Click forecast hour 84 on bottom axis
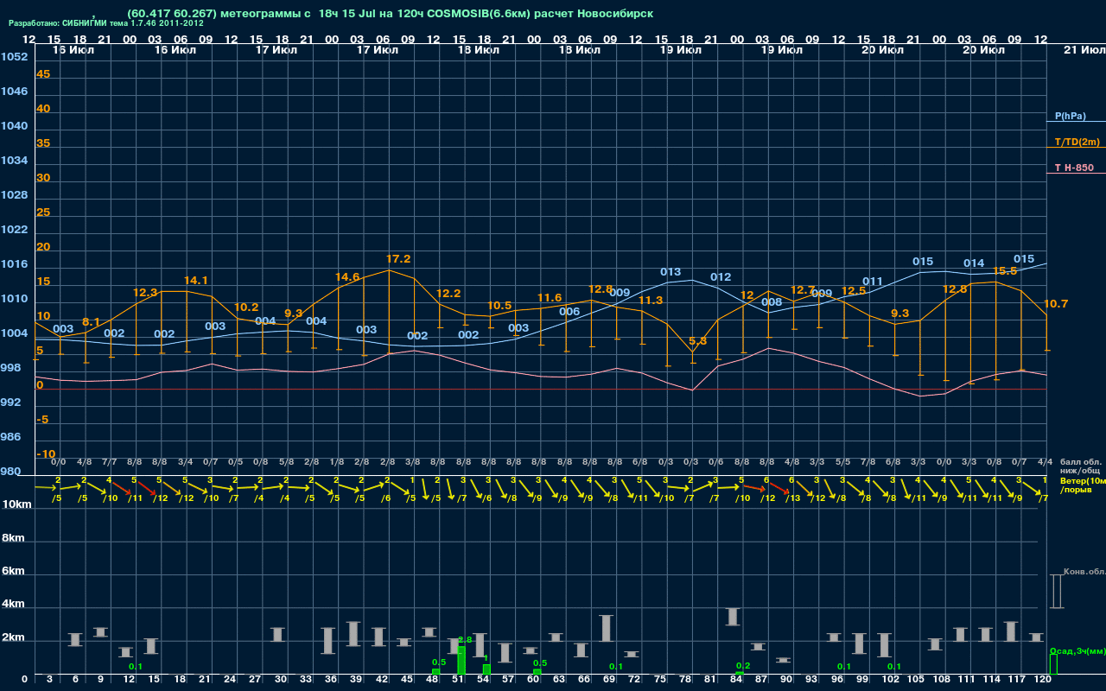Screen dimensions: 1106x691 point(736,680)
